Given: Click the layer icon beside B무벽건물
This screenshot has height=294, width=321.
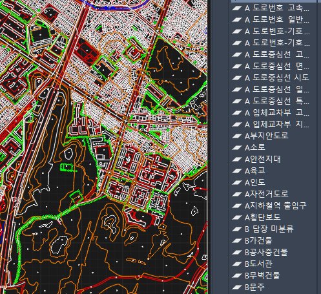Looking at the screenshot, I should (x=237, y=276).
